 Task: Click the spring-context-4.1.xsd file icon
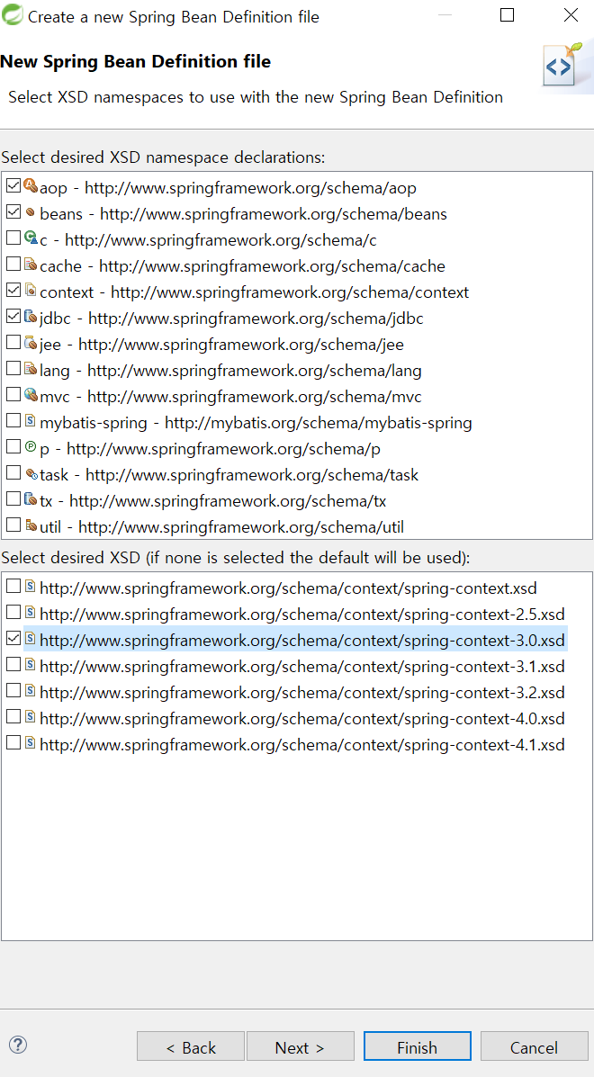tap(31, 744)
